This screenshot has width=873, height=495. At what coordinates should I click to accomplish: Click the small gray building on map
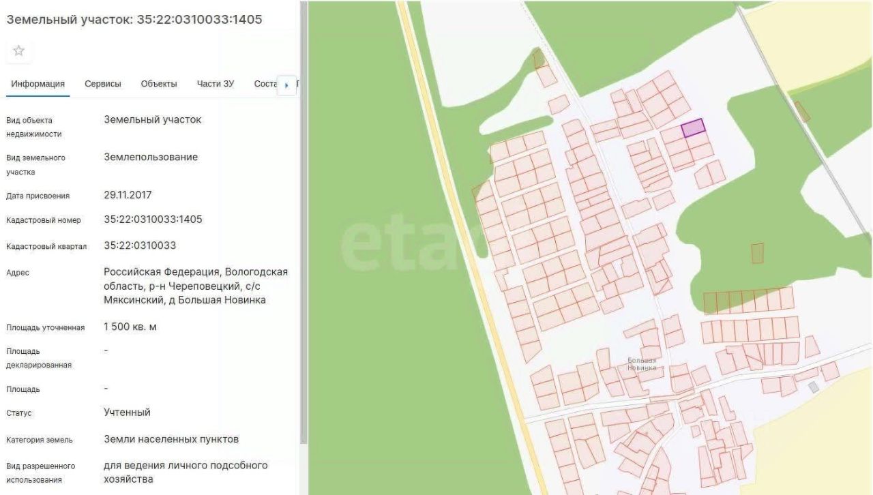pos(813,387)
